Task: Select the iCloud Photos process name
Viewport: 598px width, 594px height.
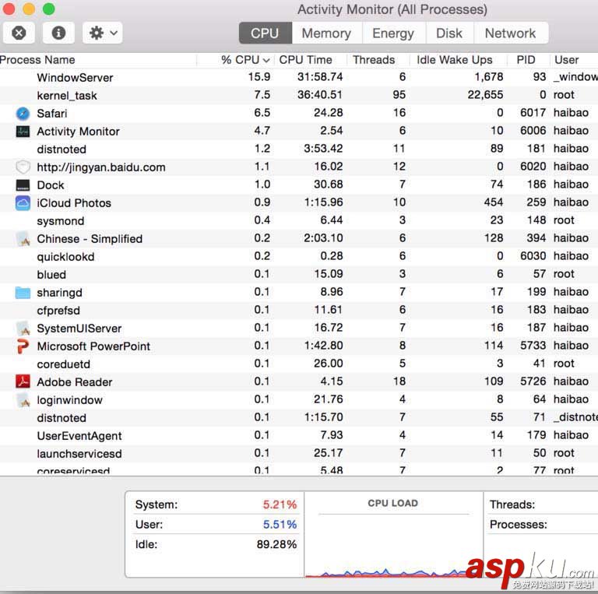Action: click(x=74, y=203)
